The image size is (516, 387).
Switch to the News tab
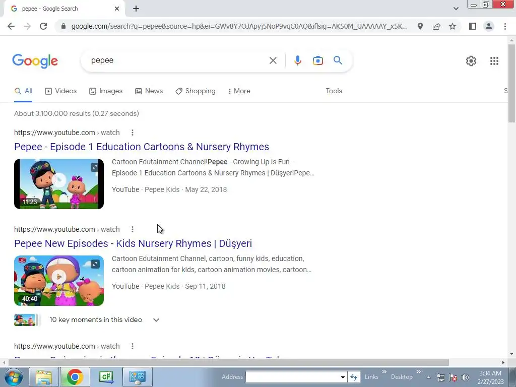point(149,91)
